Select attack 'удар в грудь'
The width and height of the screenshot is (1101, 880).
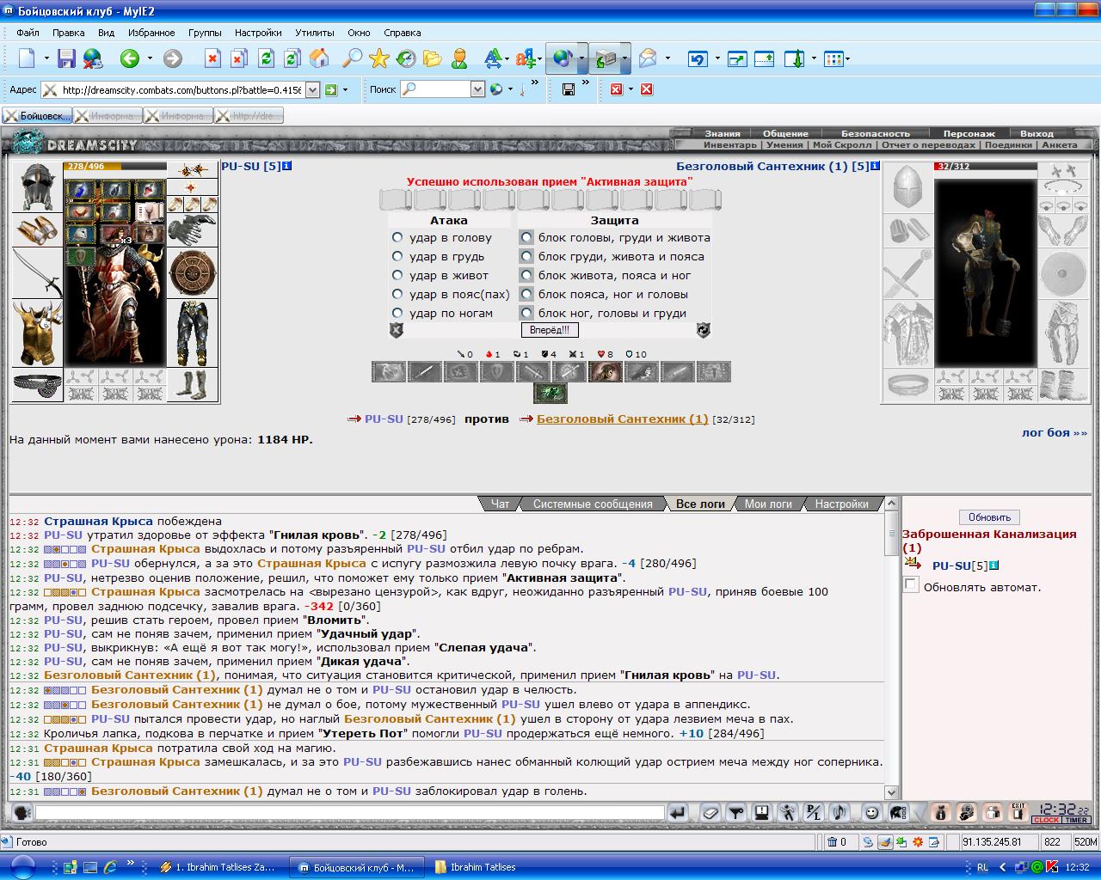397,256
